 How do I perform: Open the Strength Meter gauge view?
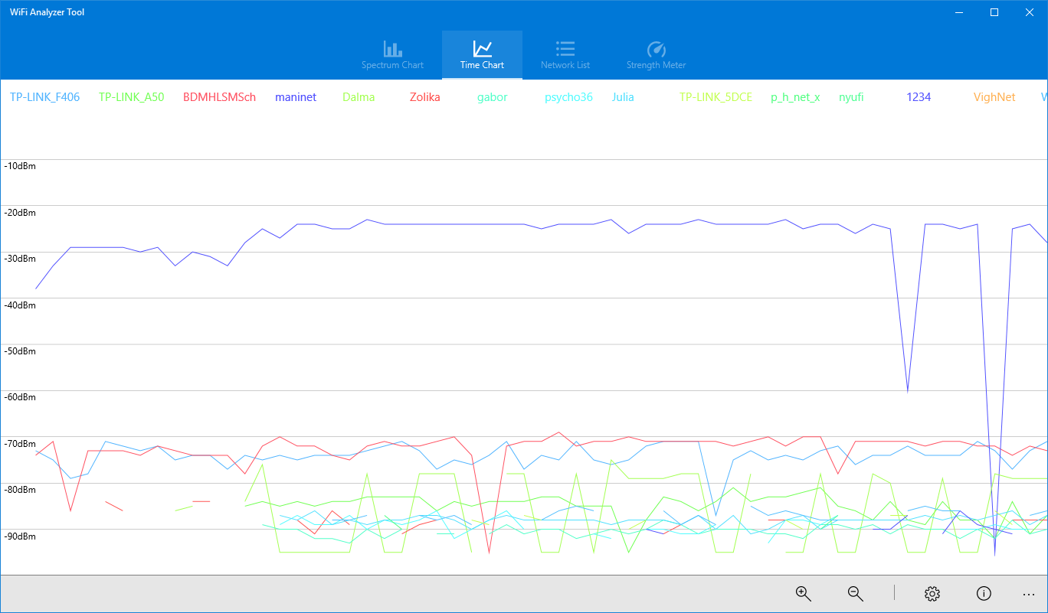click(656, 54)
